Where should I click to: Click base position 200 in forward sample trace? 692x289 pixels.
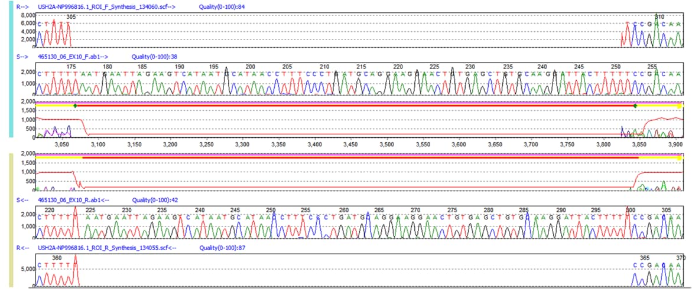[x=250, y=67]
